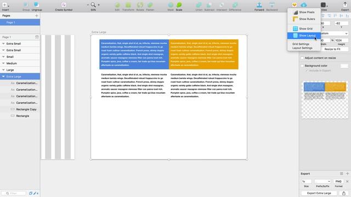Image resolution: width=351 pixels, height=197 pixels.
Task: Open the 1x export Size field
Action: pyautogui.click(x=306, y=181)
